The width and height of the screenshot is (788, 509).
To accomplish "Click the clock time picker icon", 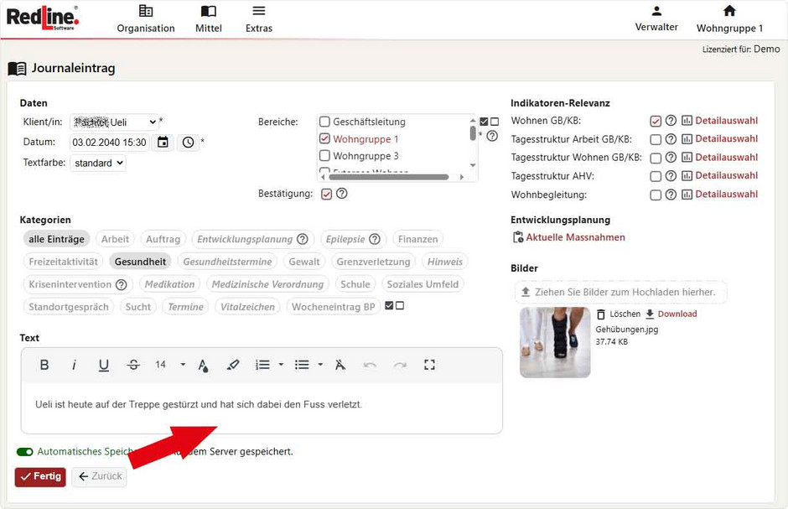I will tap(188, 143).
